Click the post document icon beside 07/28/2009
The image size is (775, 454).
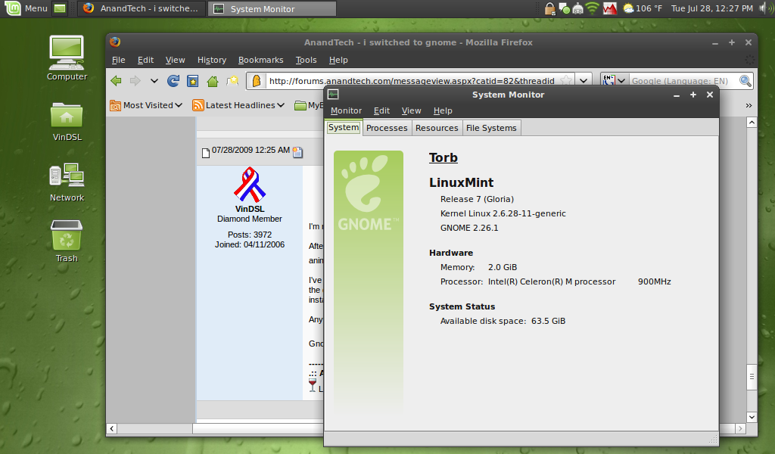(206, 153)
